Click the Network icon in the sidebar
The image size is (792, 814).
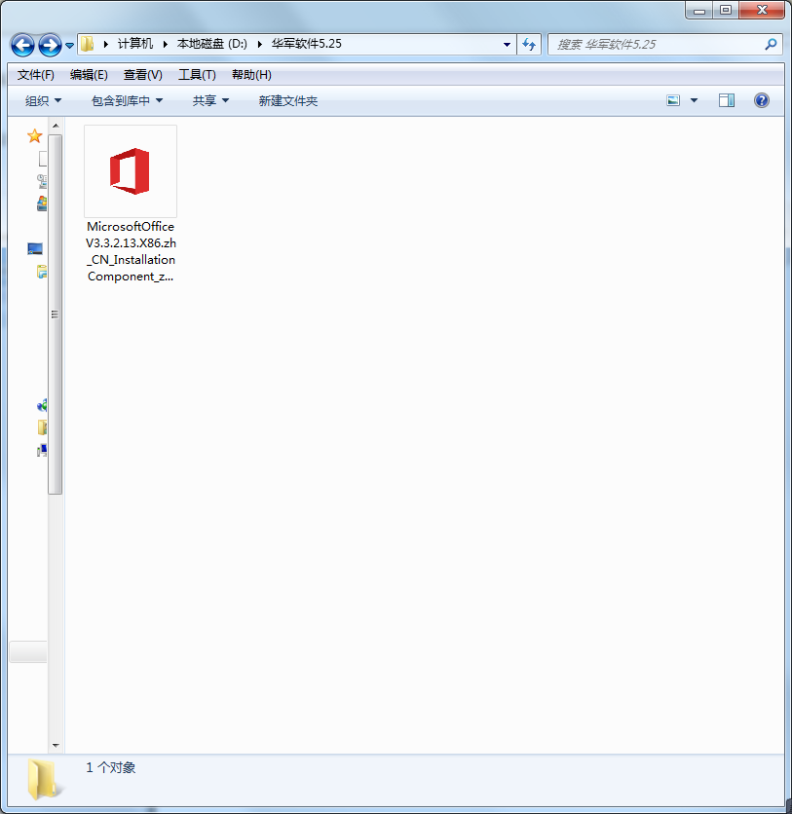click(40, 405)
